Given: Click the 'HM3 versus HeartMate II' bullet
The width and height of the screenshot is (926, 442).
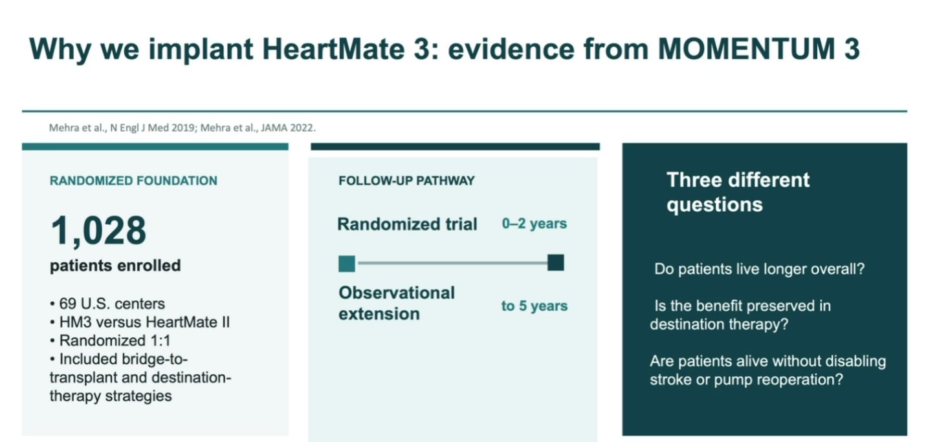Looking at the screenshot, I should 139,322.
